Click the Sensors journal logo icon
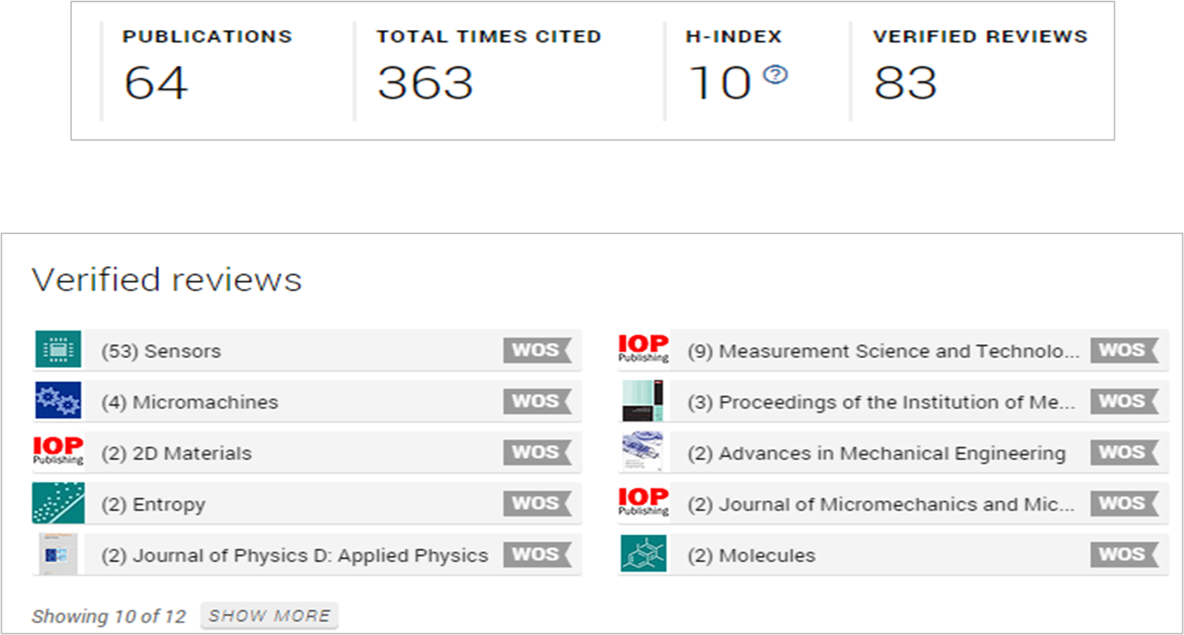Screen dimensions: 1184x635 [x=58, y=349]
